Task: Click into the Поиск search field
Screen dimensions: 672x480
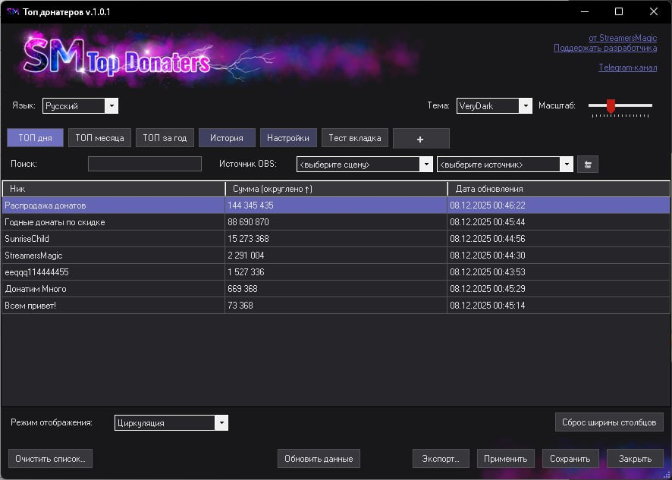Action: coord(145,164)
